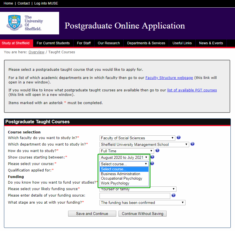Viewport: 235px width, 231px height.
Task: Click the Please select your course label
Action: coord(32,164)
